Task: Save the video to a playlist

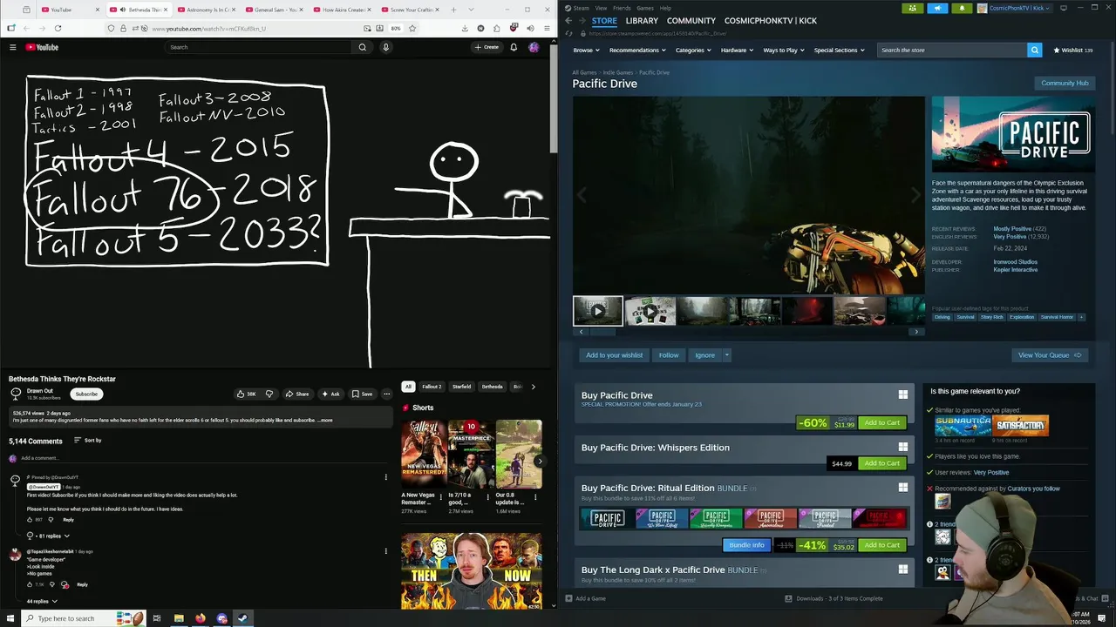Action: (x=362, y=394)
